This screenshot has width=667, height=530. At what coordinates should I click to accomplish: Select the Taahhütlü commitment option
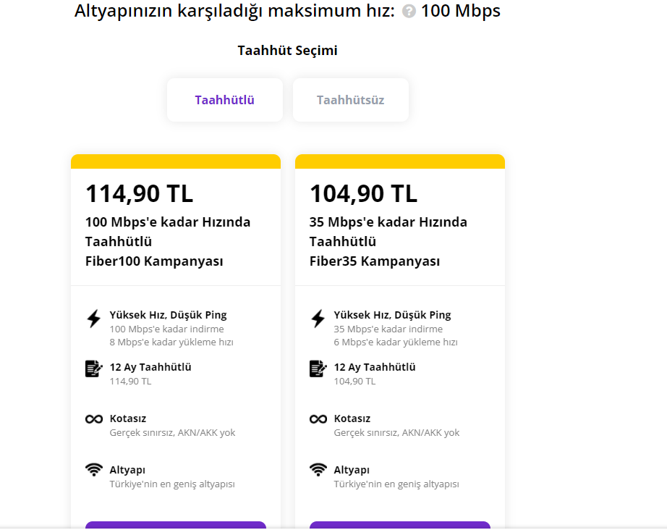[x=224, y=99]
